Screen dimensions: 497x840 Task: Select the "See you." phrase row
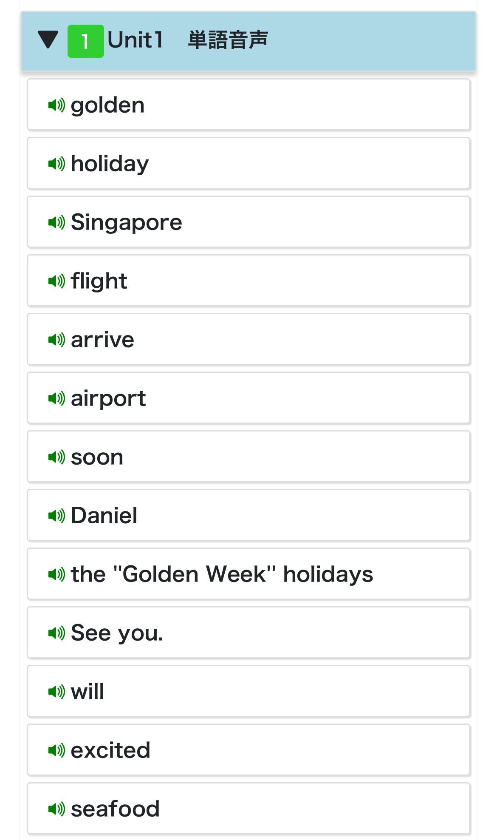coord(248,633)
